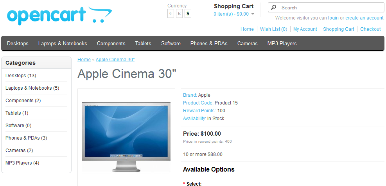The image size is (386, 186).
Task: Open the login link
Action: tap(333, 18)
